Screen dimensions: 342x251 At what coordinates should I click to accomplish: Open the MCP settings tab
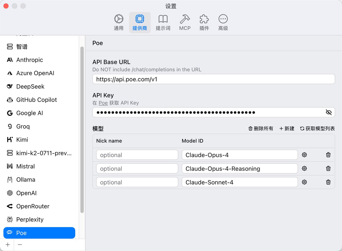[x=185, y=22]
